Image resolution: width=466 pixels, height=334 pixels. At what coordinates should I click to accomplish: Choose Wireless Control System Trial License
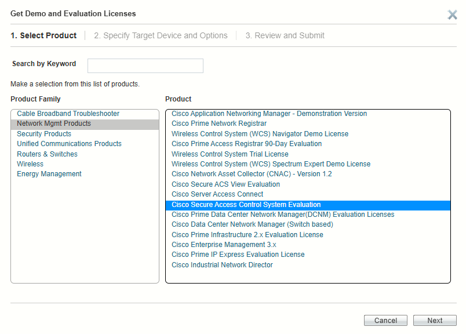point(308,154)
